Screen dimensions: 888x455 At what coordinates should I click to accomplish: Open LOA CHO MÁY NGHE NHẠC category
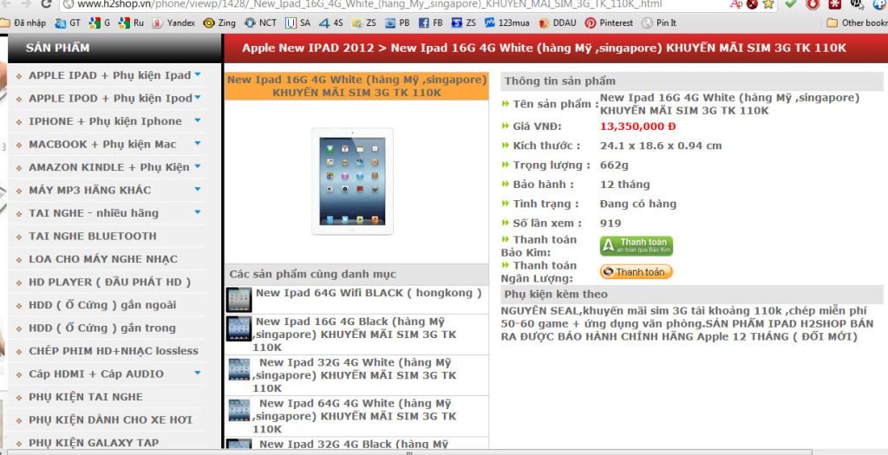[x=102, y=259]
